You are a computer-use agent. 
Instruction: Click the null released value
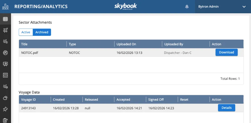88,108
